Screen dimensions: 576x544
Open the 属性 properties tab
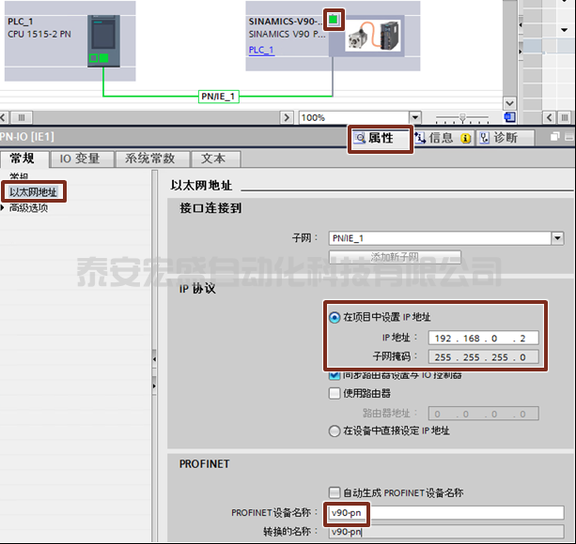[x=381, y=138]
